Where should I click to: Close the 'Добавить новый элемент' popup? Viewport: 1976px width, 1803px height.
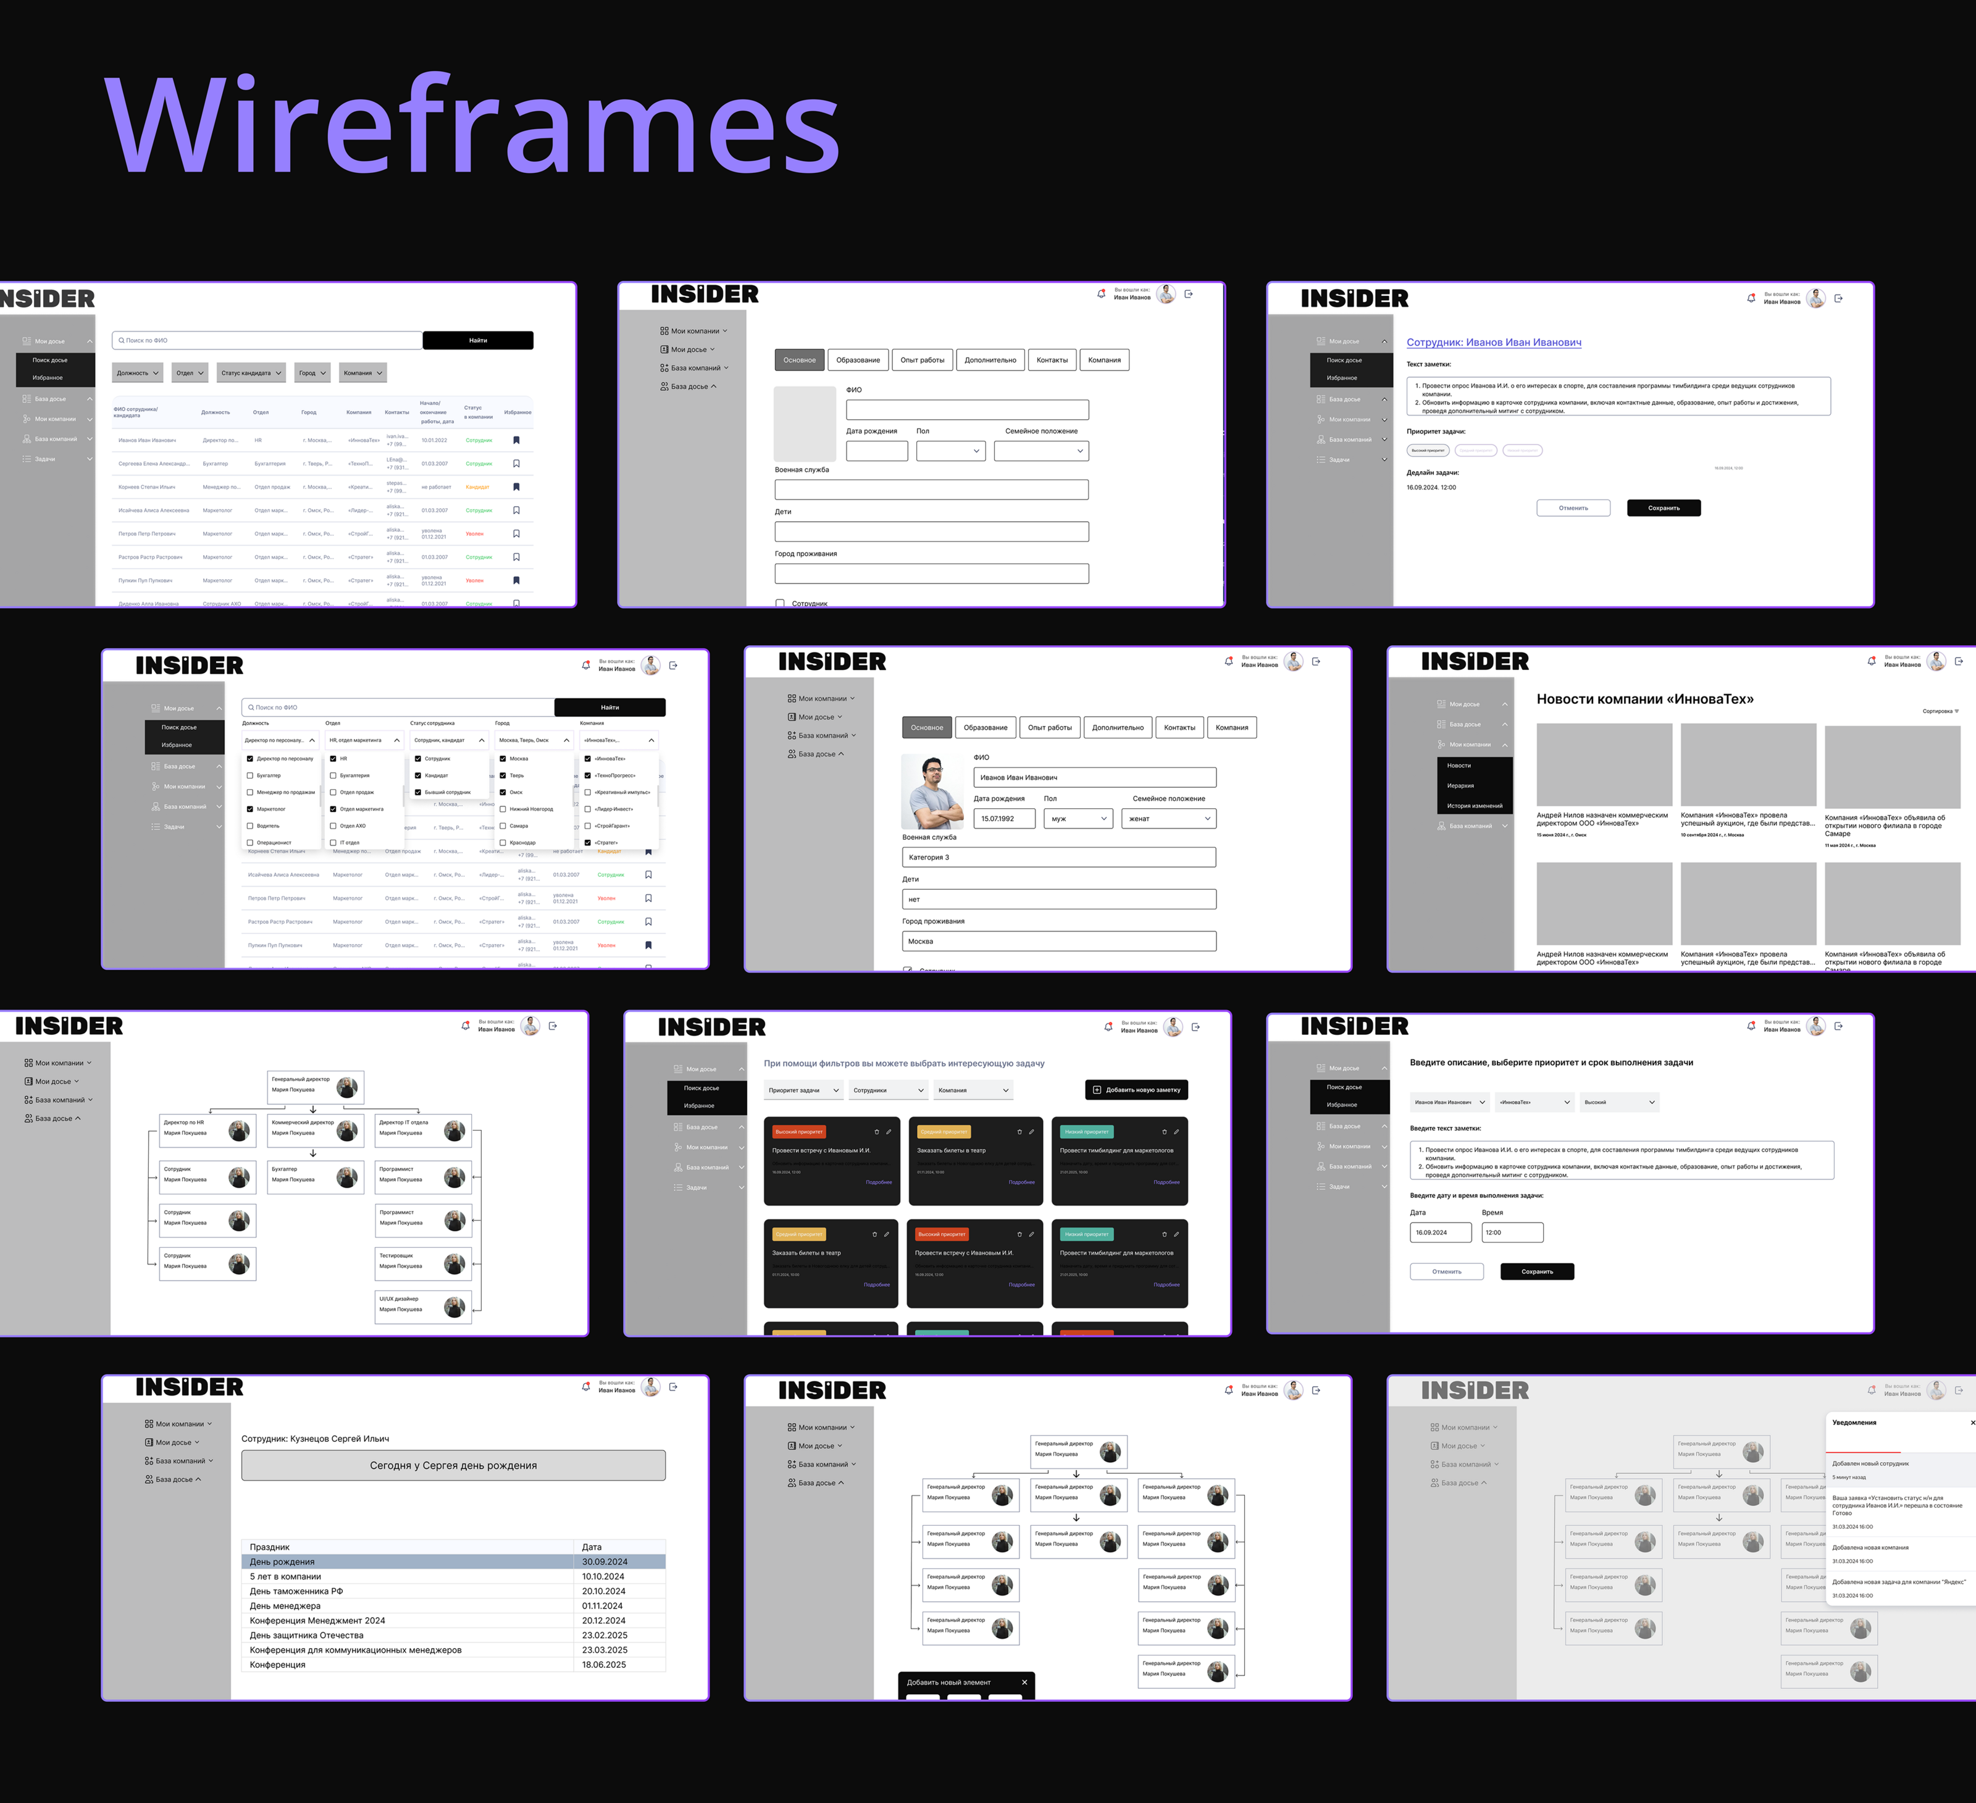coord(1024,1683)
